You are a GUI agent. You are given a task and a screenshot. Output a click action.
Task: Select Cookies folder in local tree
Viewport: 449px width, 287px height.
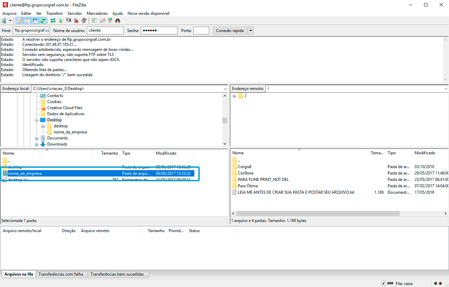coord(54,102)
